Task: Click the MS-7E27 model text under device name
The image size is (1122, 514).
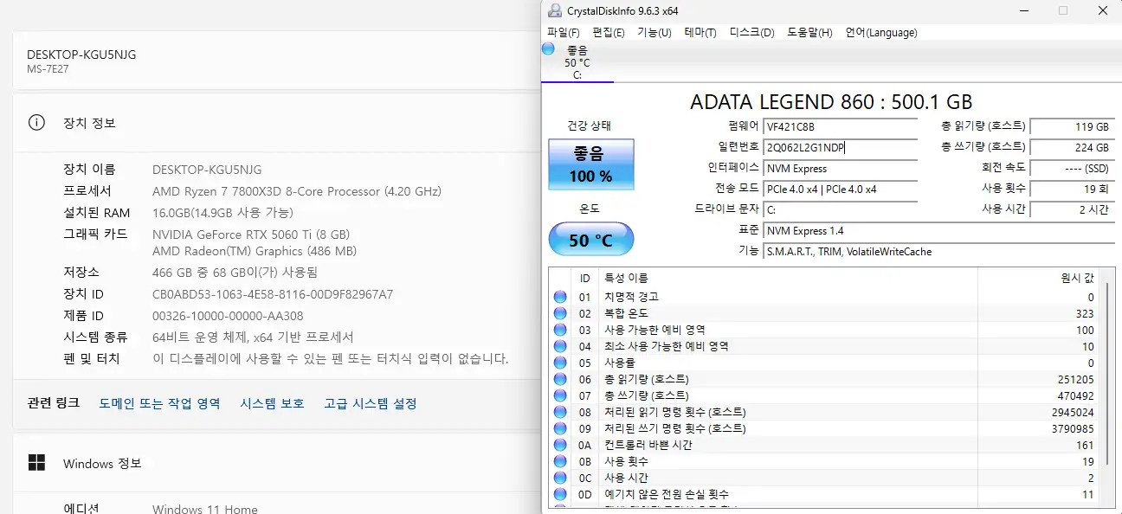Action: (x=48, y=69)
